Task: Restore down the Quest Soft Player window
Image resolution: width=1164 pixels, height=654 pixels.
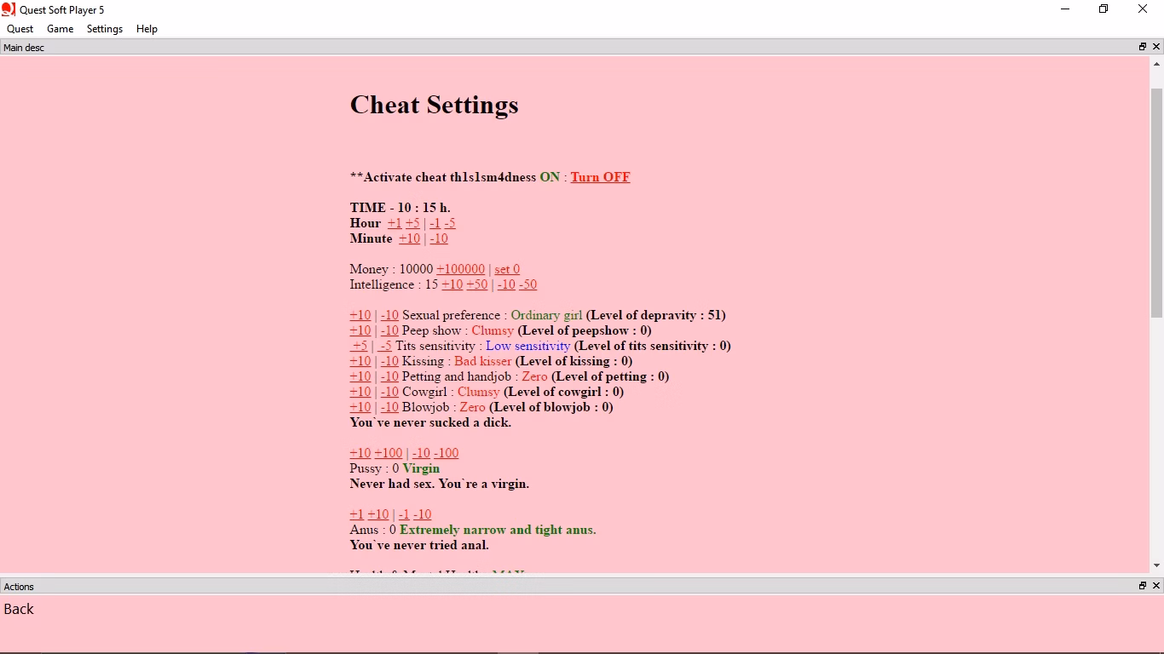Action: [1103, 9]
